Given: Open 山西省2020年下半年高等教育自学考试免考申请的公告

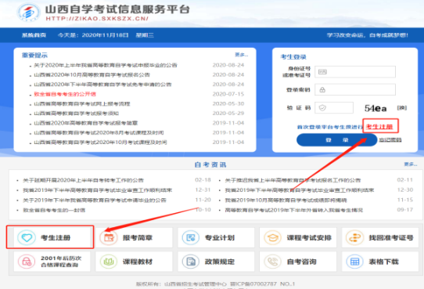Looking at the screenshot, I should (102, 85).
